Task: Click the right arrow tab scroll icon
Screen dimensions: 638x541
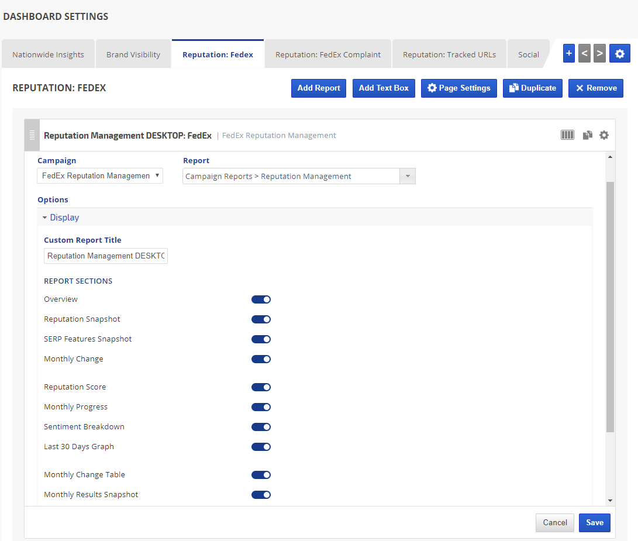Action: 599,53
